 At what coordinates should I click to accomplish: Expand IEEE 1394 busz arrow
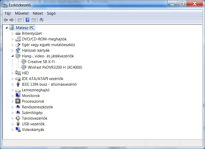pos(13,85)
